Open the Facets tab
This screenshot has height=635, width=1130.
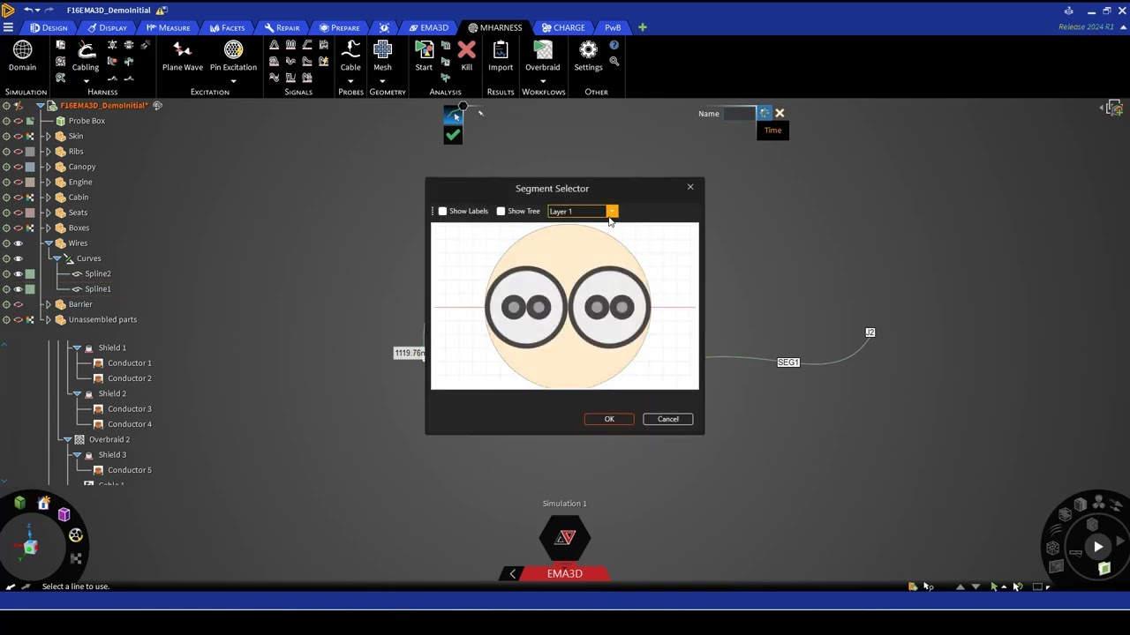tap(227, 27)
